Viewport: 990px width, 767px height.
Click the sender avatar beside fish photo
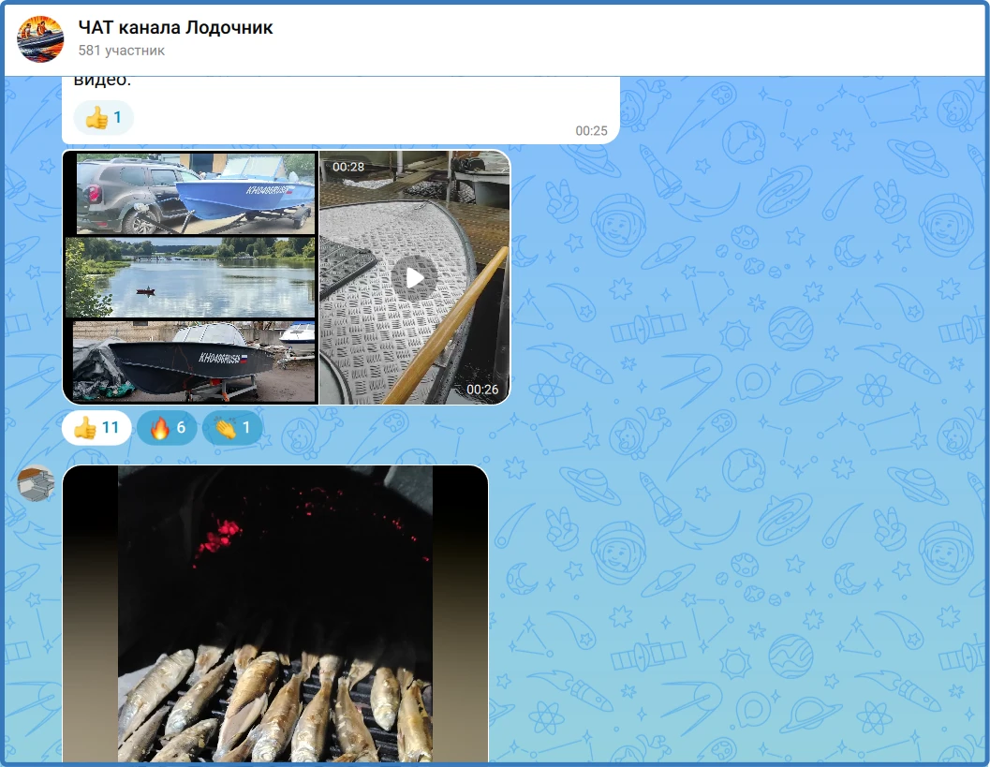tap(36, 483)
